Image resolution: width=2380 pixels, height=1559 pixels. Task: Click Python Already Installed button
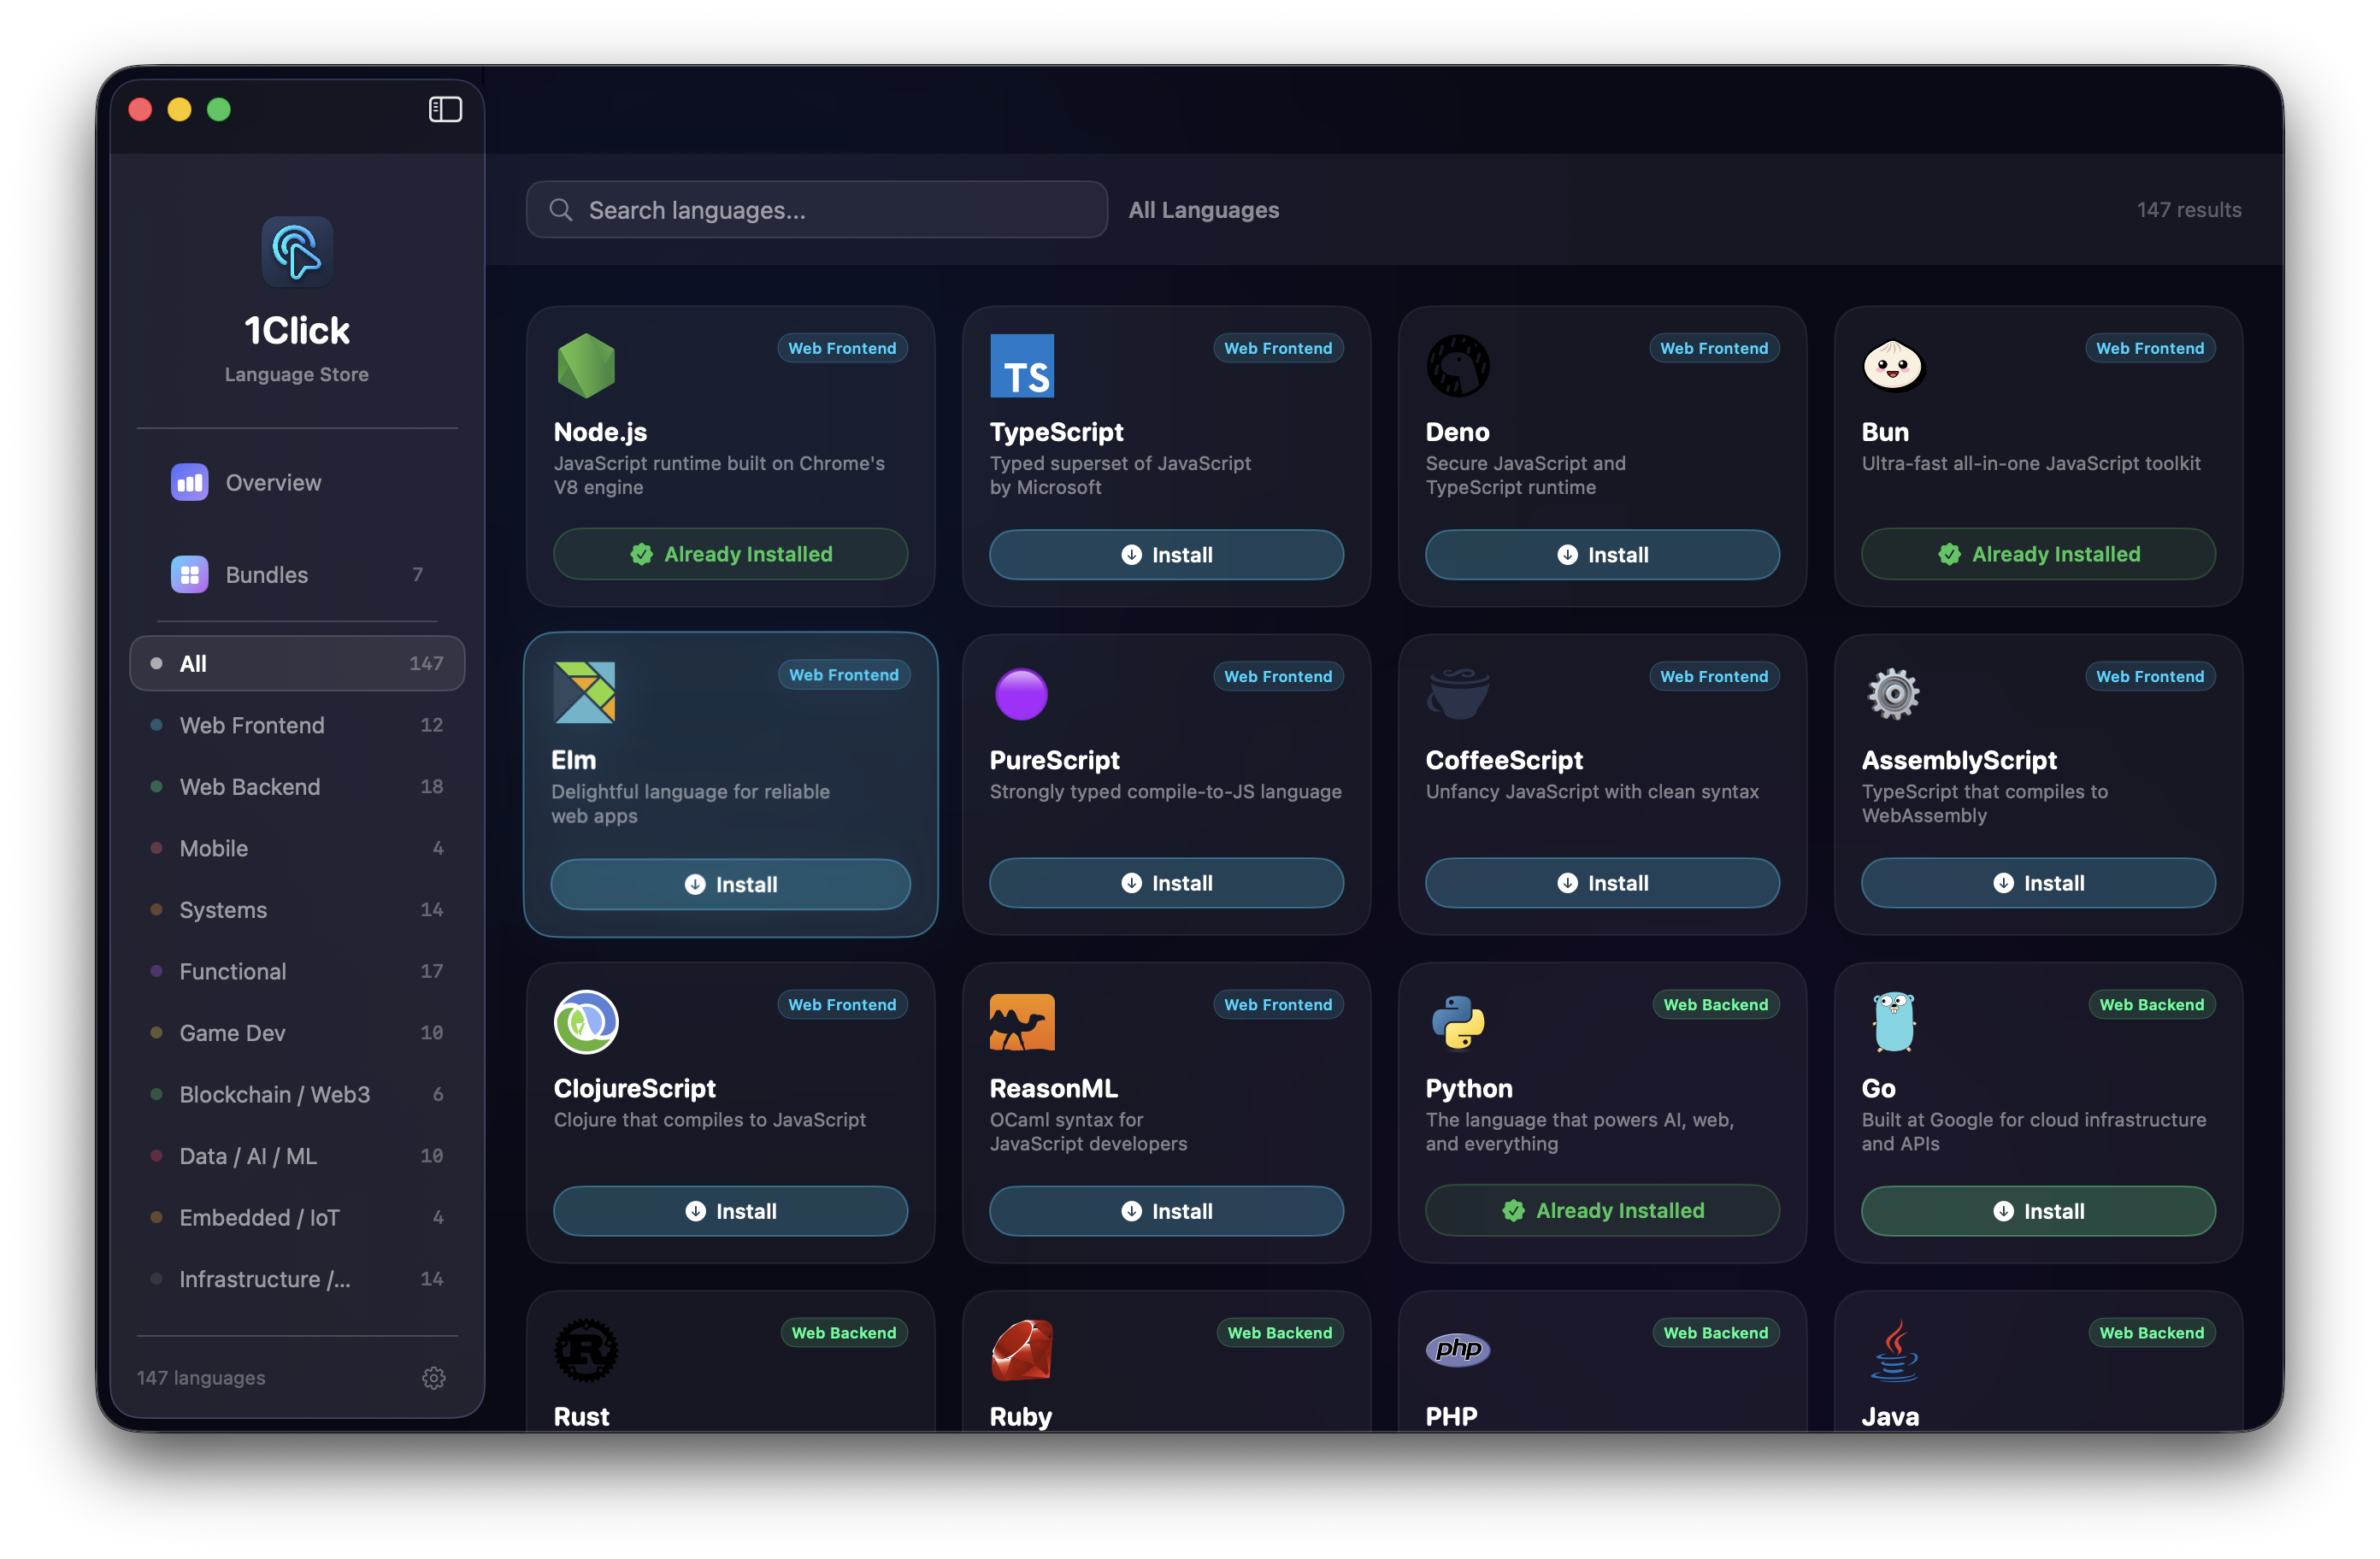1602,1210
